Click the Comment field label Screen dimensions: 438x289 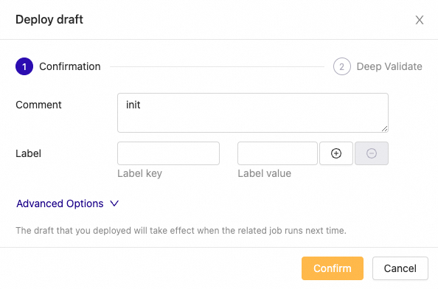click(38, 105)
